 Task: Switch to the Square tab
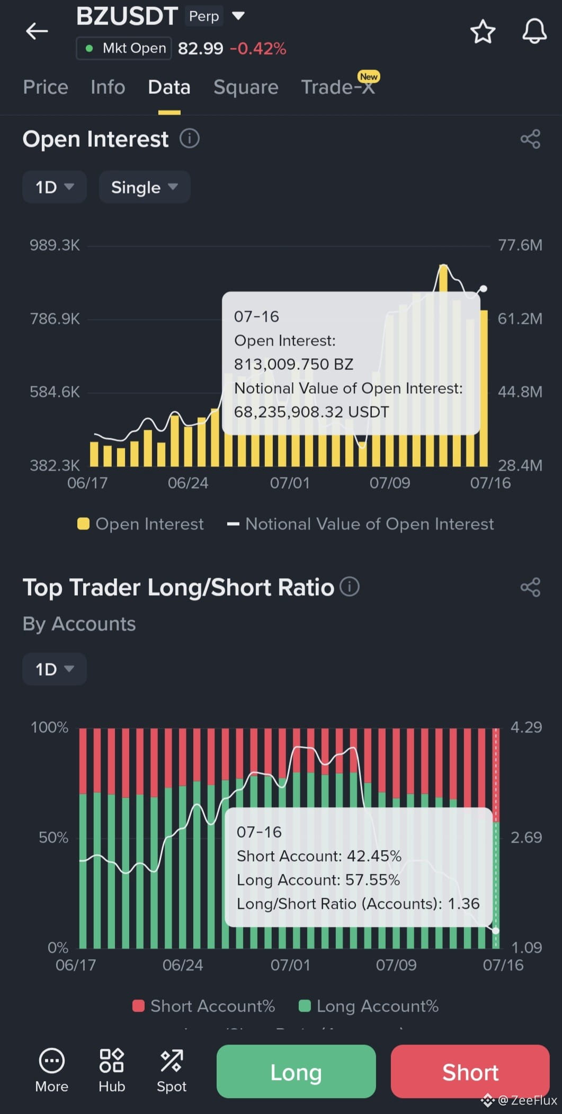[x=246, y=87]
